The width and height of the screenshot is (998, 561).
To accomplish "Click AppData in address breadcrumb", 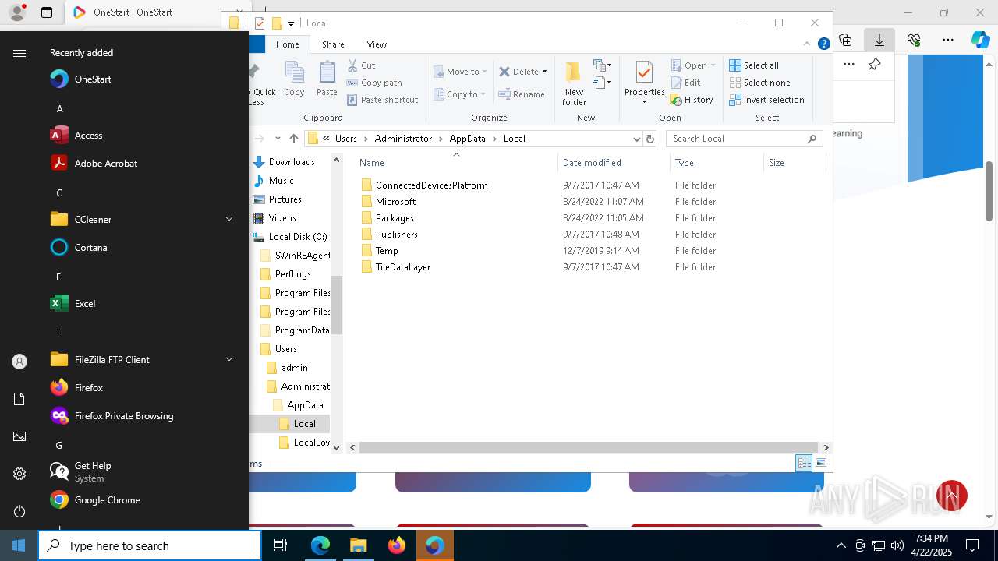I will pos(467,139).
